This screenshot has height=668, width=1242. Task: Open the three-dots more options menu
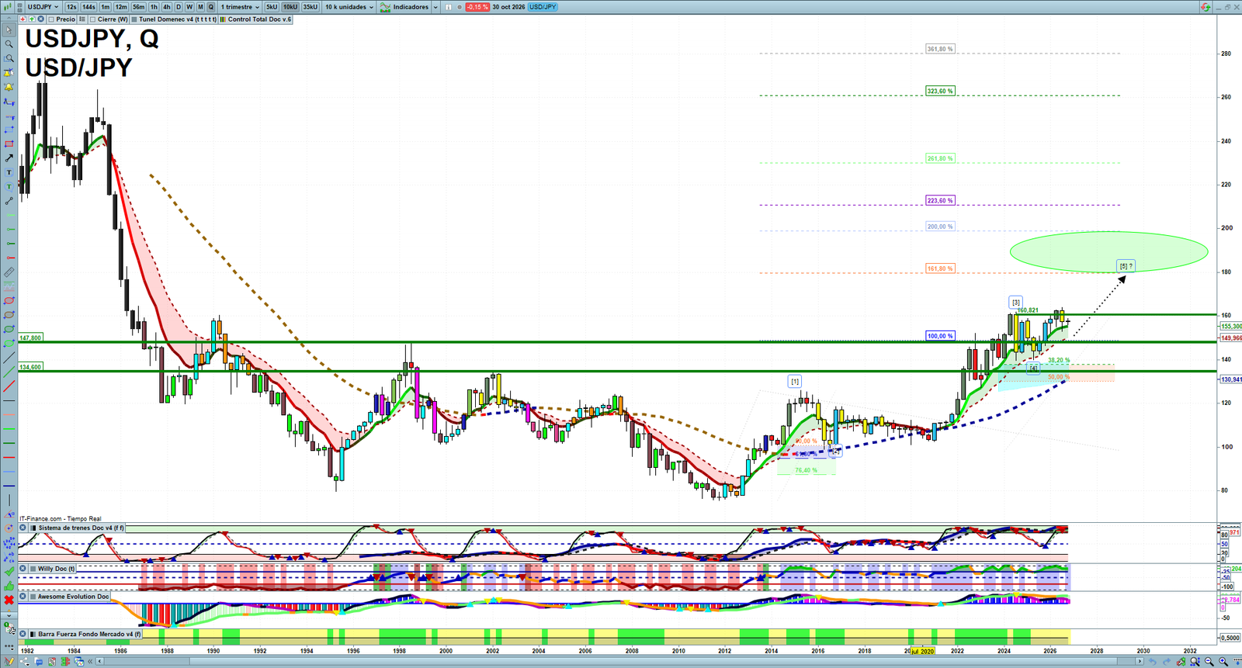[9, 647]
